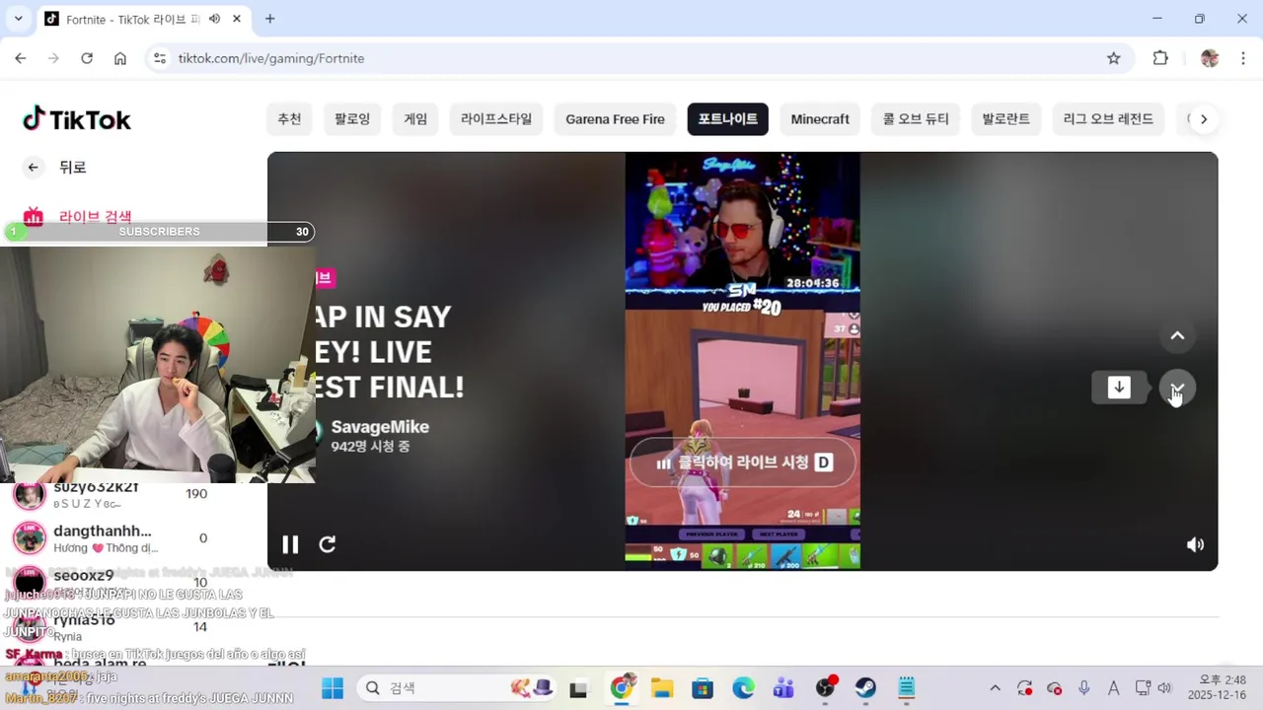Image resolution: width=1263 pixels, height=710 pixels.
Task: Click the TikTok logo
Action: [x=77, y=119]
